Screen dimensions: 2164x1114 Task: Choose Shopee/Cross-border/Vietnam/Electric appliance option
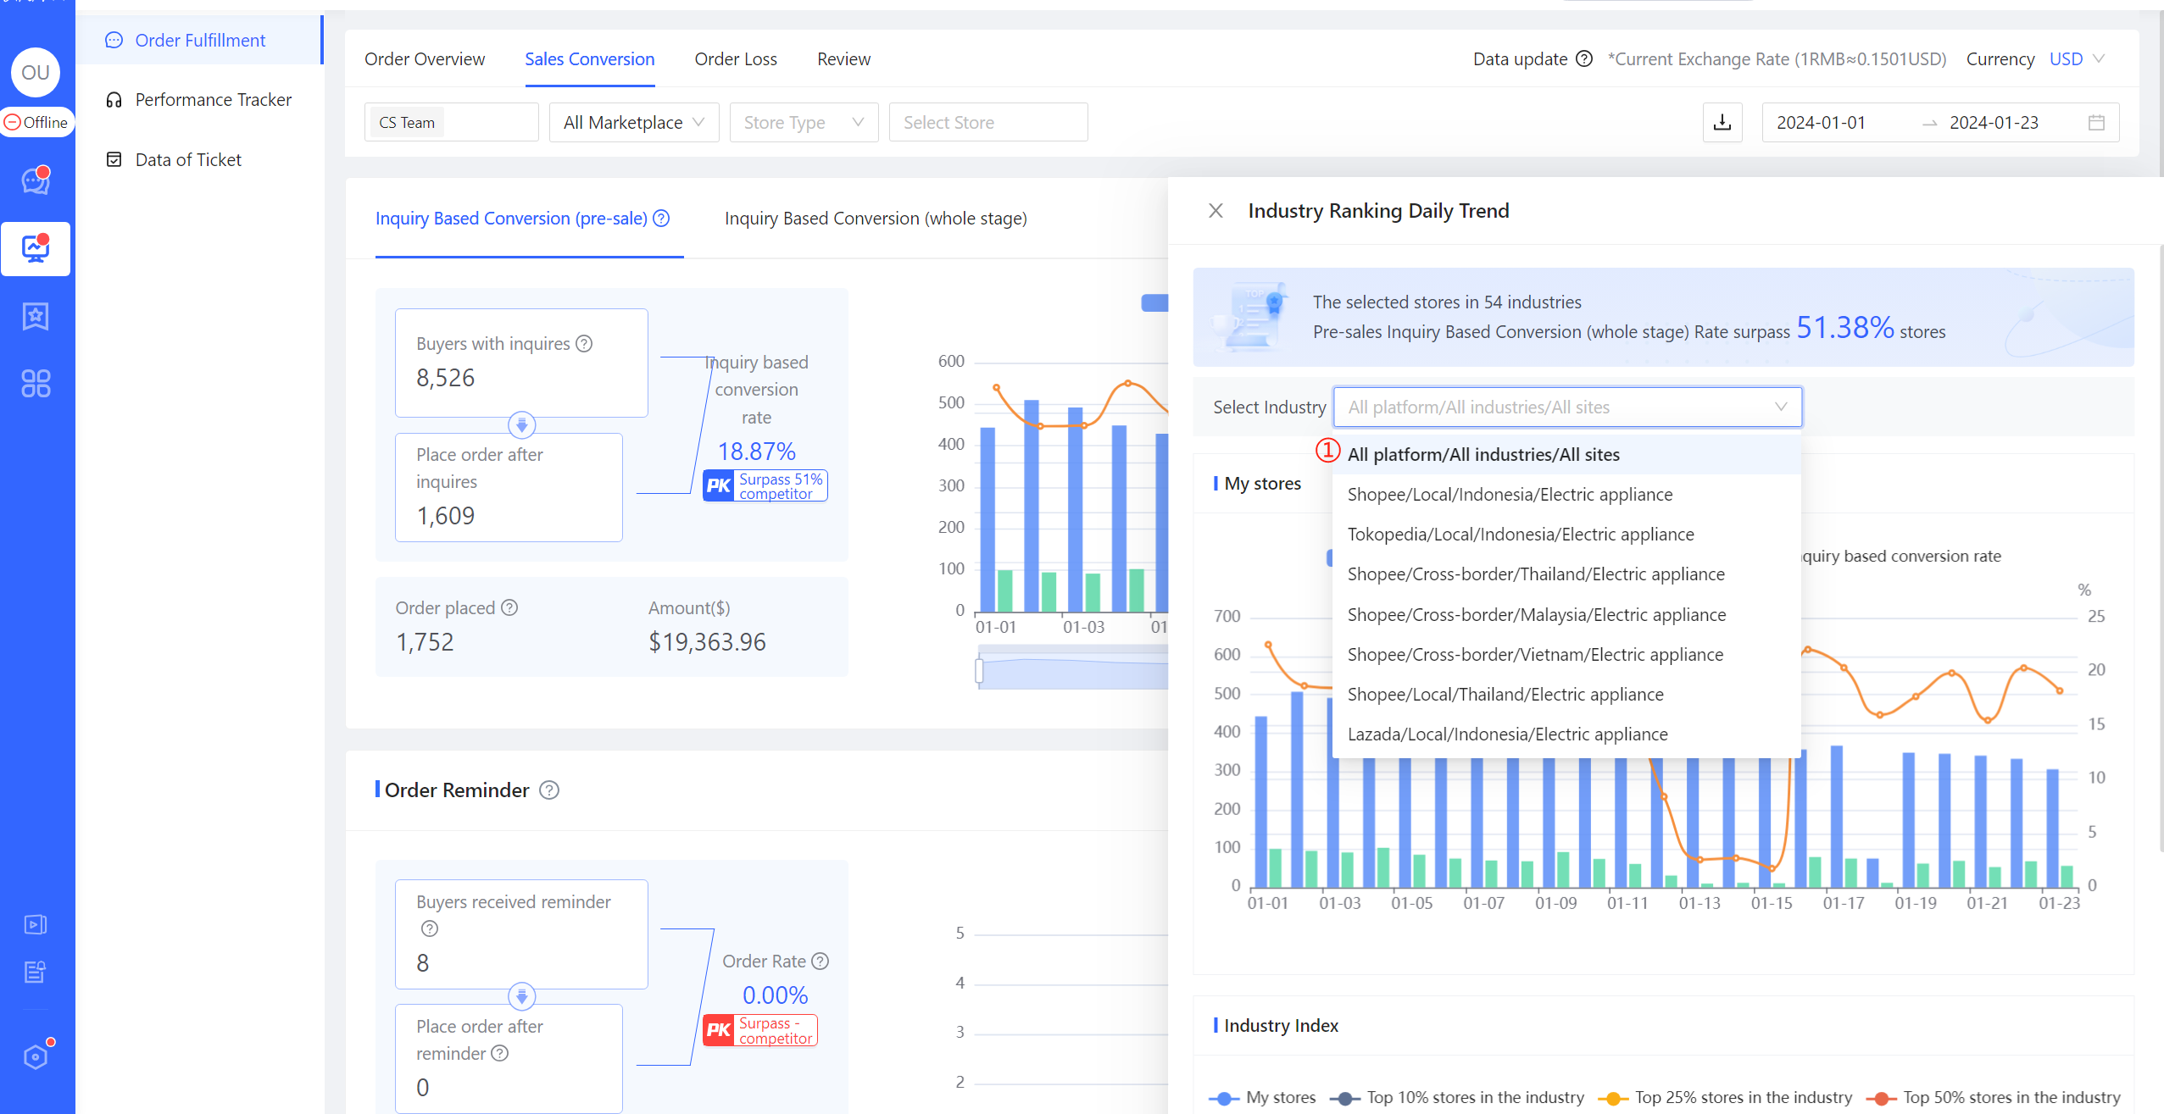coord(1566,655)
